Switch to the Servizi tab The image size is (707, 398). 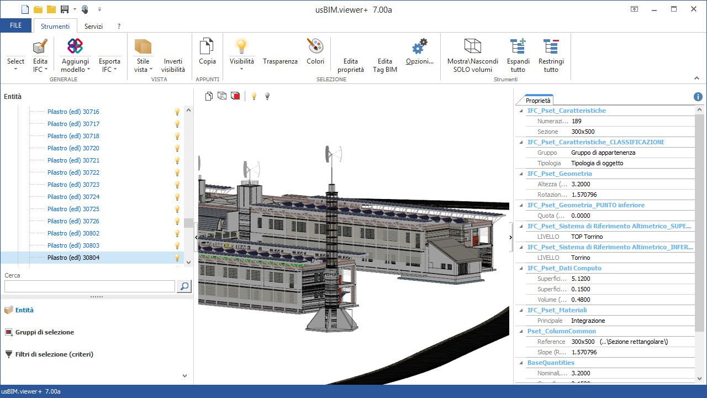click(93, 25)
